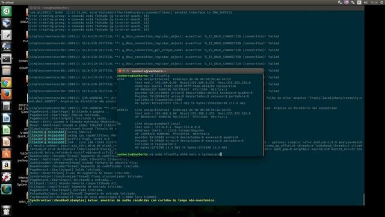Viewport: 385px width, 217px height.
Task: Open the Trash in the launcher
Action: [7, 210]
